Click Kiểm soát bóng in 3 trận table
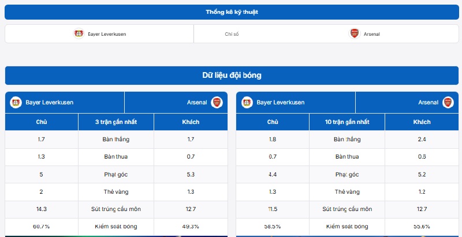This screenshot has height=237, width=462. 116,227
